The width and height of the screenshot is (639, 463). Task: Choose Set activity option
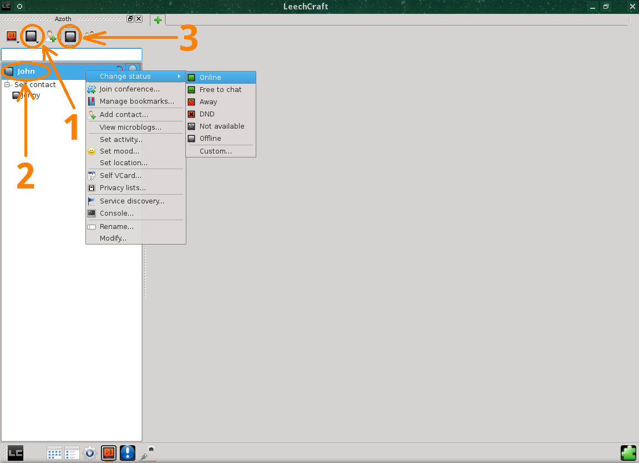[x=136, y=140]
